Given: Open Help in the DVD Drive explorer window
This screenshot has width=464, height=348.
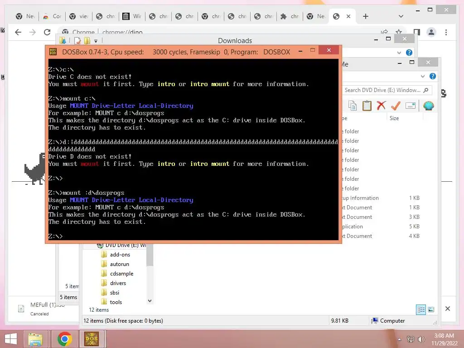Looking at the screenshot, I should [433, 76].
